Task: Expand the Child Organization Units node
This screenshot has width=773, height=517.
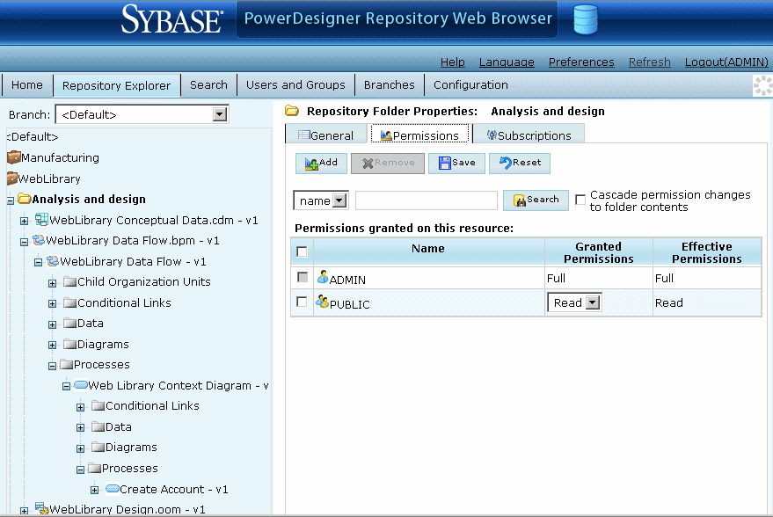Action: coord(53,282)
